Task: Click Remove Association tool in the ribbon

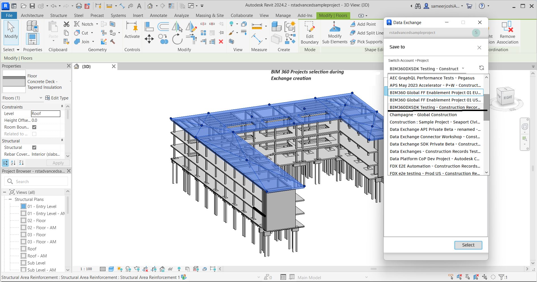Action: (x=507, y=32)
